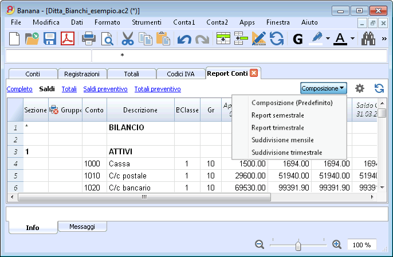Switch to the Registrazioni tab
This screenshot has width=393, height=257.
pyautogui.click(x=82, y=74)
